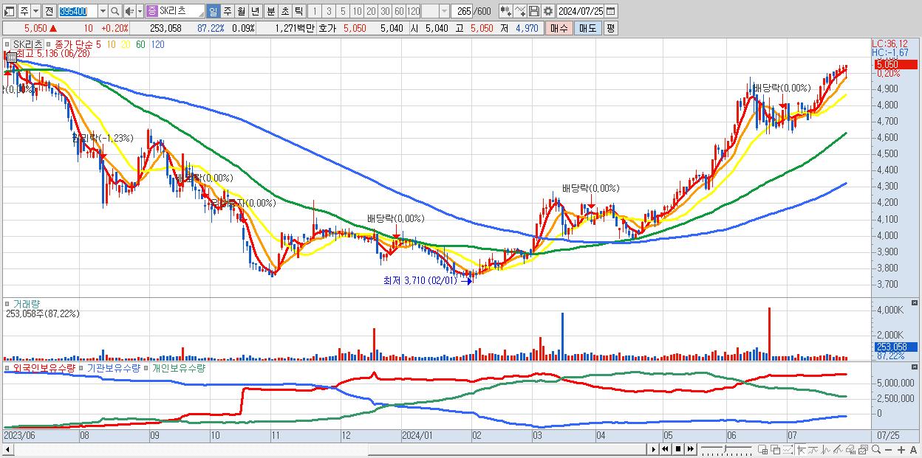Viewport: 922px width, 458px height.
Task: Click the trend line drawing icon
Action: point(813,450)
